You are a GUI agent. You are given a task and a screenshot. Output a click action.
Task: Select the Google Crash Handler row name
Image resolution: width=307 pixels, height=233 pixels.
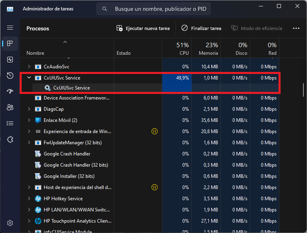(67, 154)
